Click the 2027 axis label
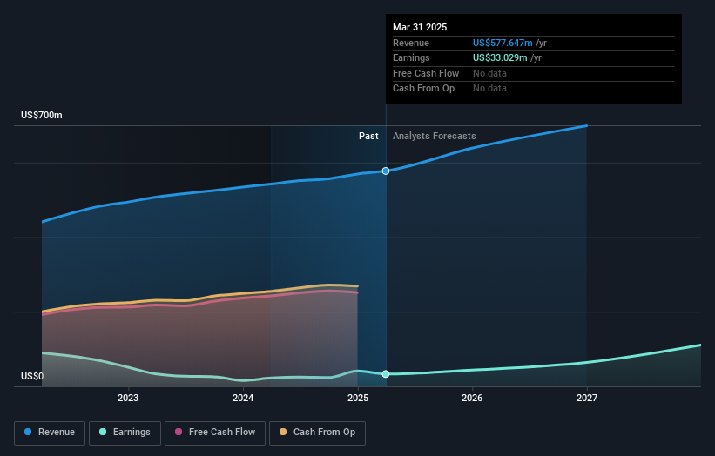This screenshot has height=456, width=715. click(587, 399)
